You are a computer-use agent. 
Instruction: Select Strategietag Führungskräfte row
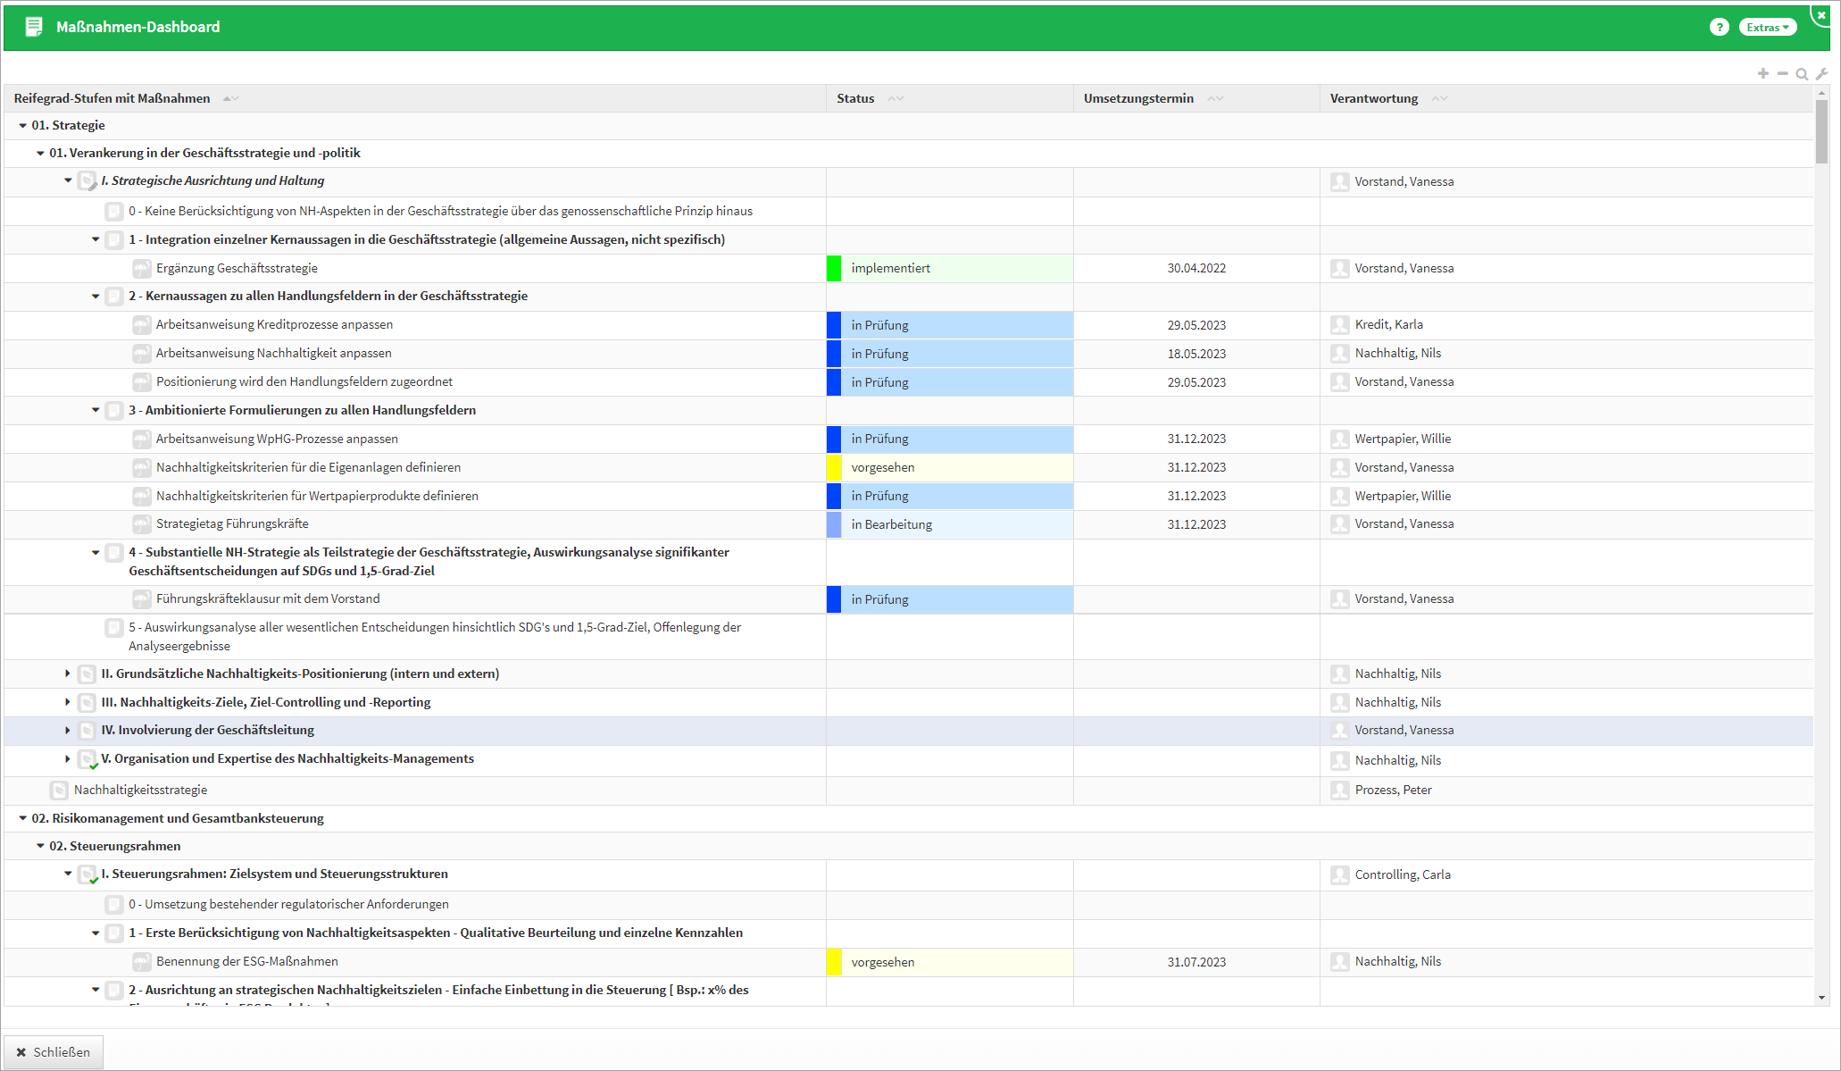point(232,524)
